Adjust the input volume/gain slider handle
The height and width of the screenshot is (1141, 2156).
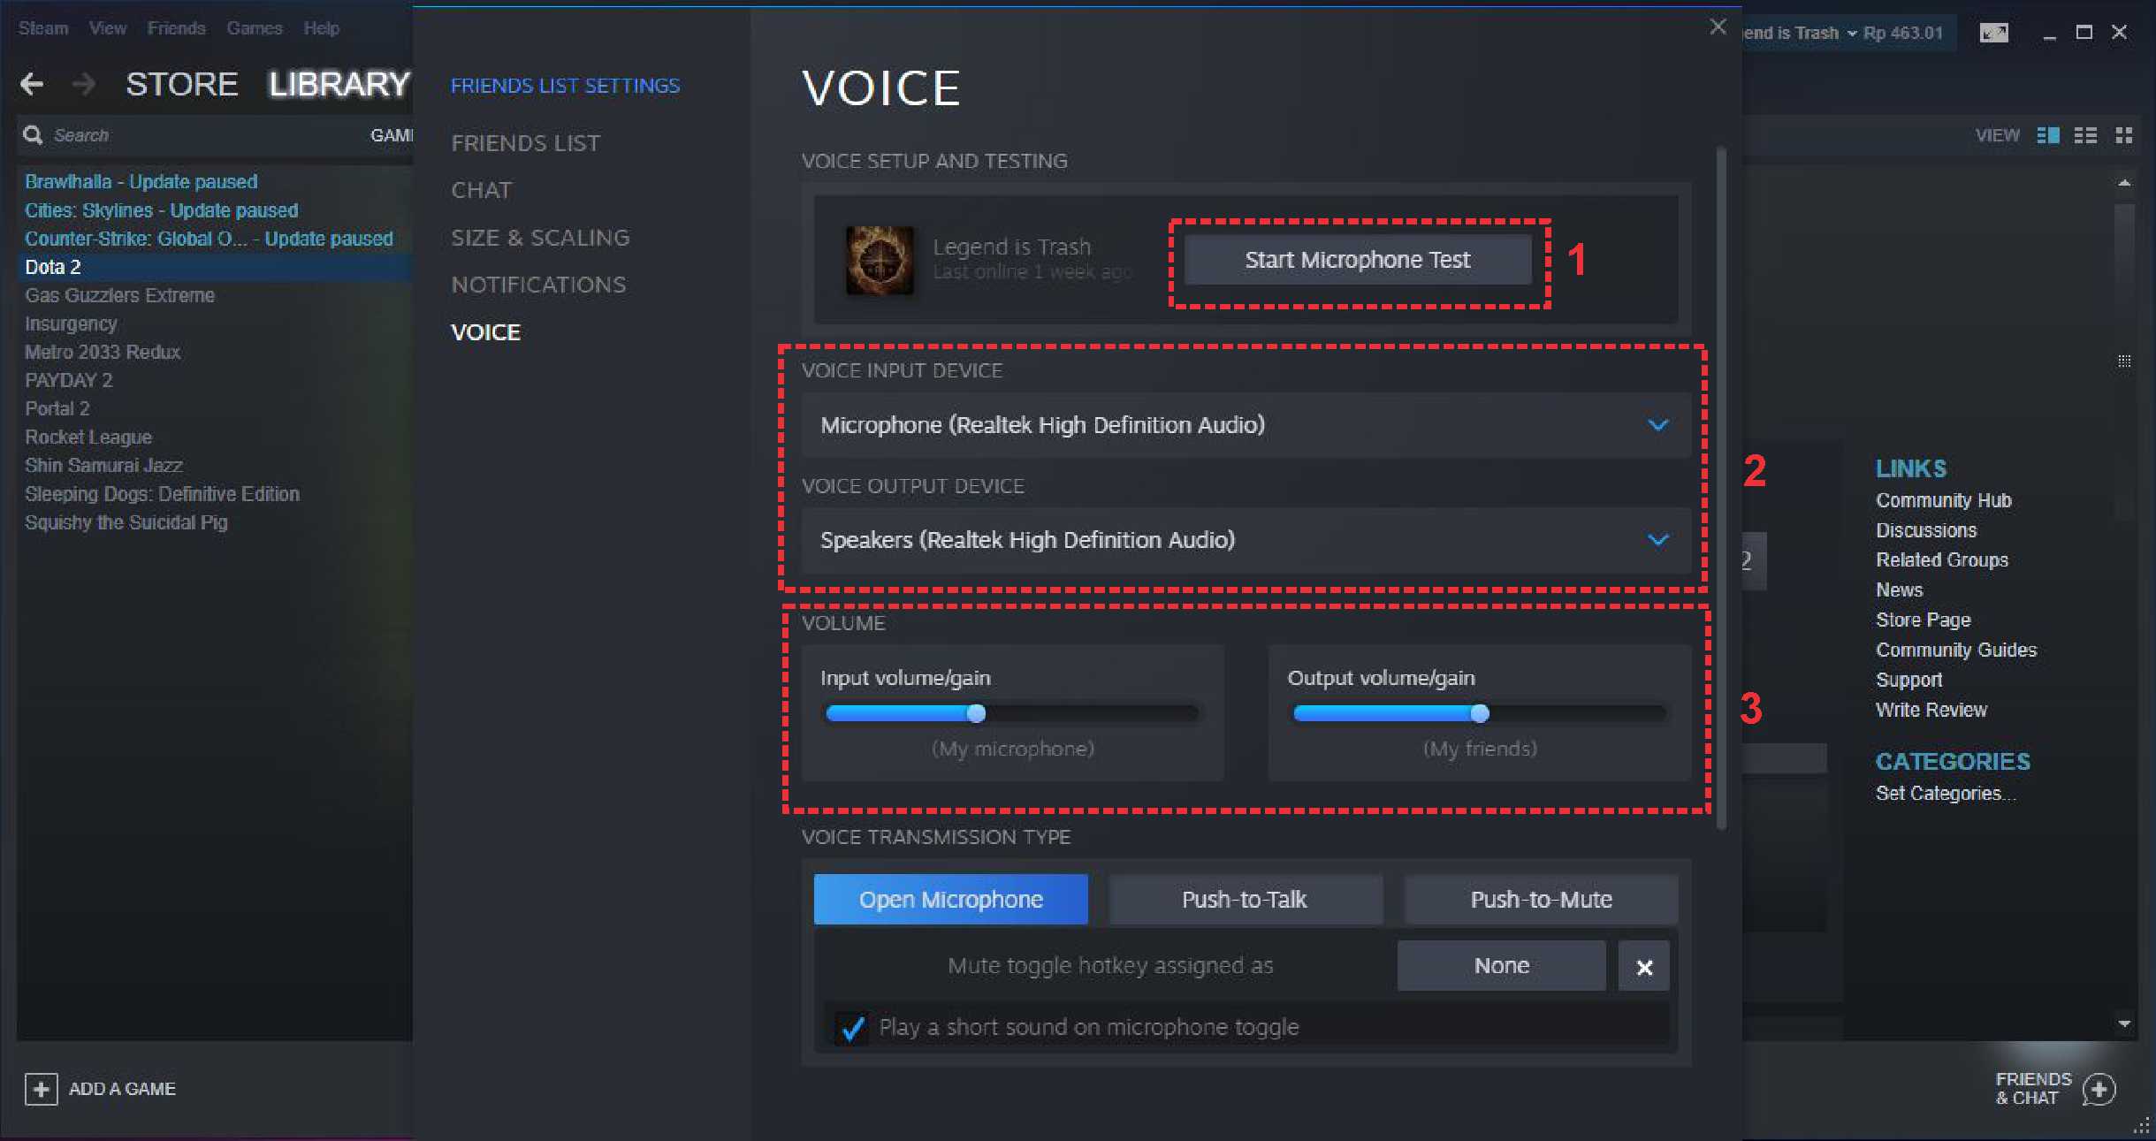976,713
